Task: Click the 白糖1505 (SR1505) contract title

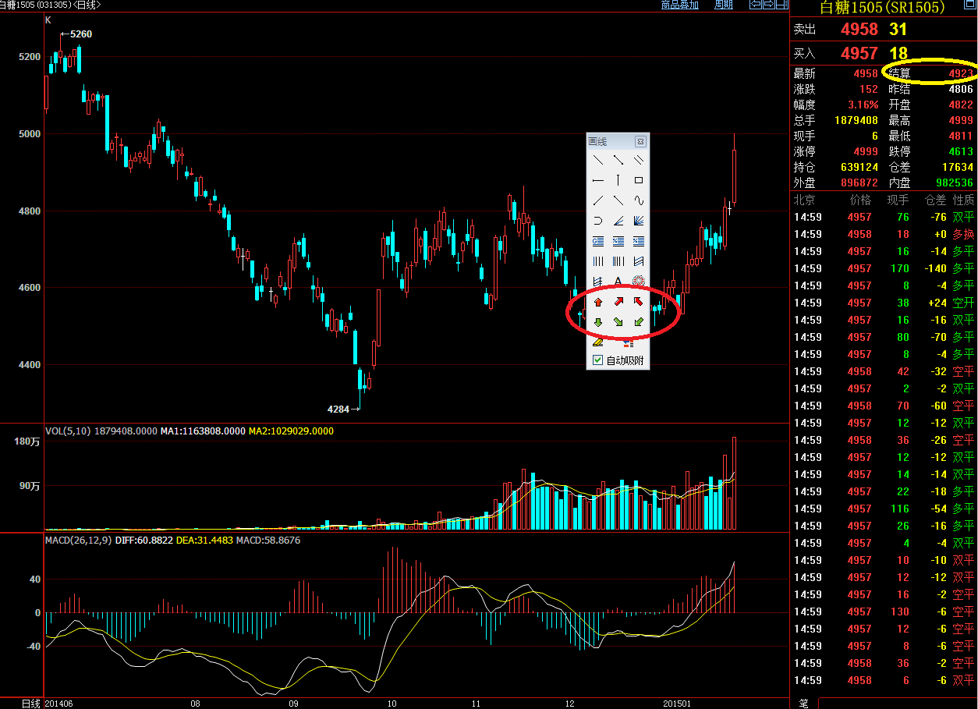Action: 882,8
